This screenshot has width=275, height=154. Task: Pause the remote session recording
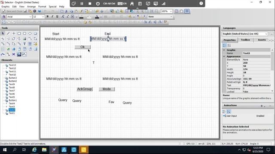point(82,3)
